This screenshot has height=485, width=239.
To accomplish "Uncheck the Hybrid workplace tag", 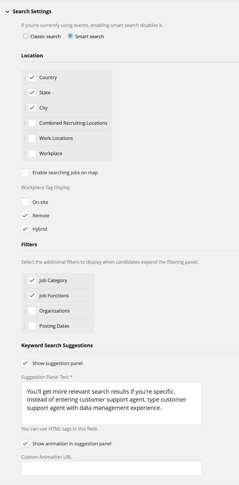I will click(25, 229).
